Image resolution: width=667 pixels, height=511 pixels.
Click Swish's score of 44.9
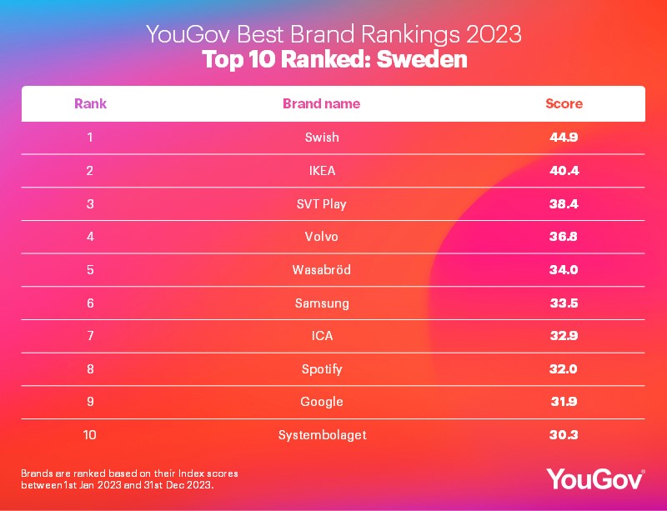[564, 138]
